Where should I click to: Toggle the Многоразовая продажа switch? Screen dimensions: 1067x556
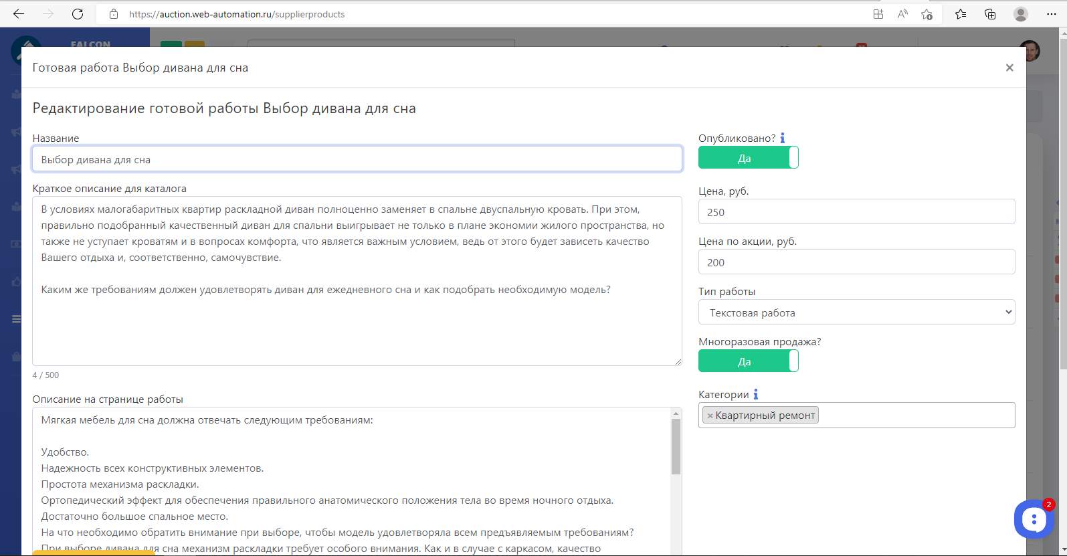[x=748, y=361]
